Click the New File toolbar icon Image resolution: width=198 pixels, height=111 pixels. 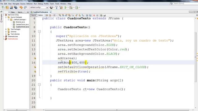pos(3,7)
